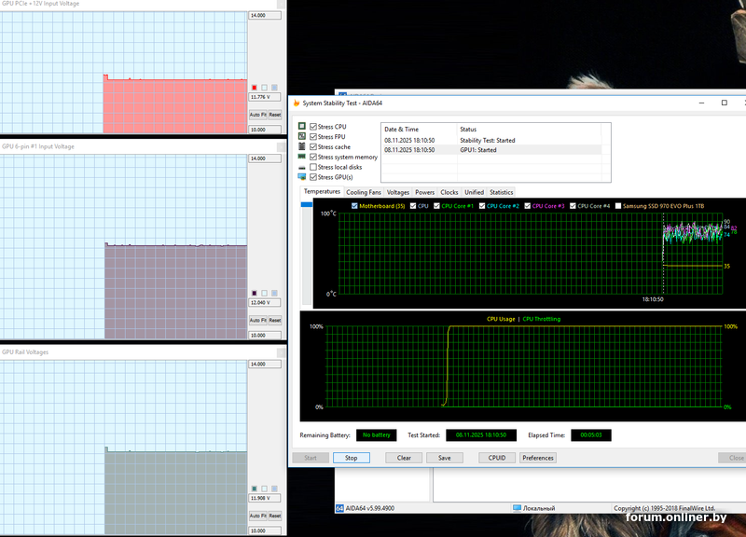Open the Statistics tab
The height and width of the screenshot is (537, 746).
pyautogui.click(x=501, y=192)
